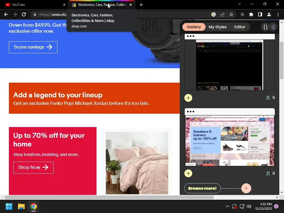Close the YouTube tab
The image size is (284, 213).
(64, 5)
